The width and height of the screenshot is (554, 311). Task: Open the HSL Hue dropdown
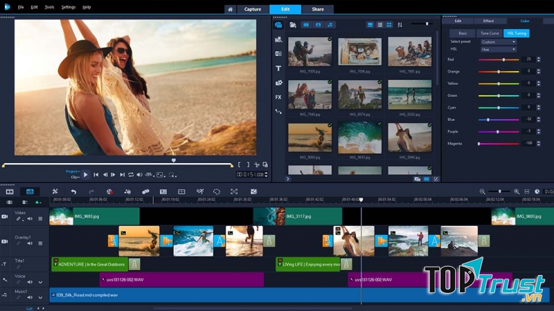pyautogui.click(x=498, y=49)
